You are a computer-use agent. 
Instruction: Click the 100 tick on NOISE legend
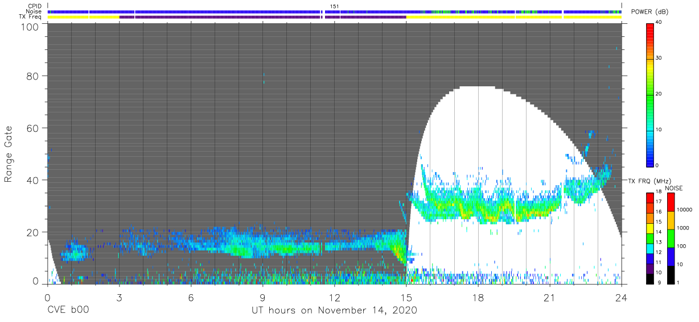(681, 246)
